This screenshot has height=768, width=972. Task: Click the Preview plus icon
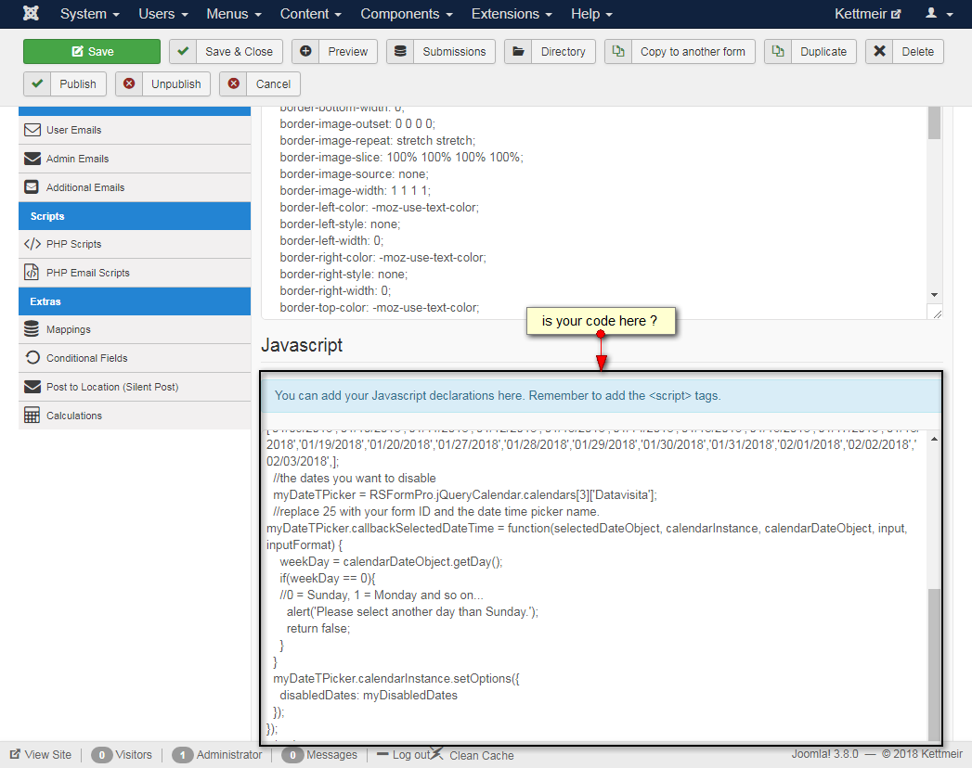pos(305,51)
